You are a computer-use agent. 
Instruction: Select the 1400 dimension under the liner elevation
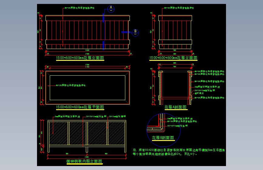point(86,157)
